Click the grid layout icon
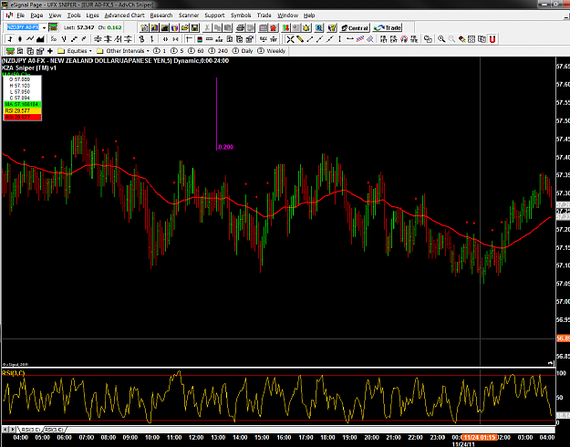 (x=472, y=39)
